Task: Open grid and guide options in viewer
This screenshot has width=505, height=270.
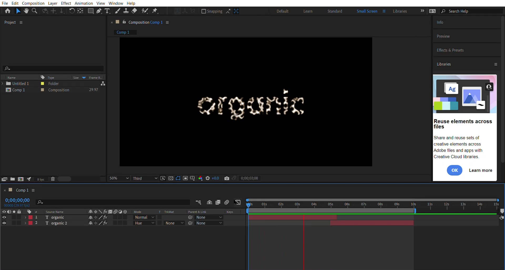Action: click(x=192, y=178)
